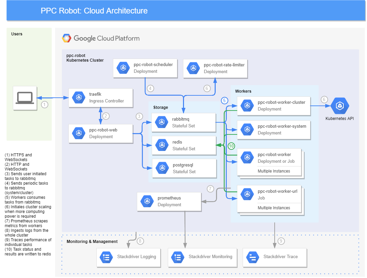Click the ppc-robot-worker-url hexagon icon
Viewport: 367px width, 278px height.
click(x=247, y=194)
